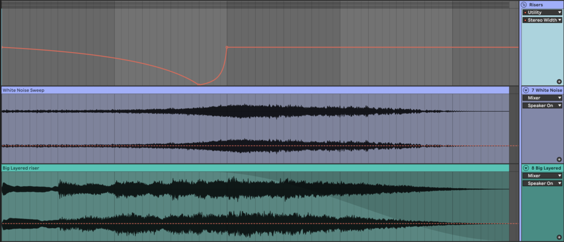Screen dimensions: 564x242
Task: Collapse the 8 Big Layered track
Action: (526, 168)
